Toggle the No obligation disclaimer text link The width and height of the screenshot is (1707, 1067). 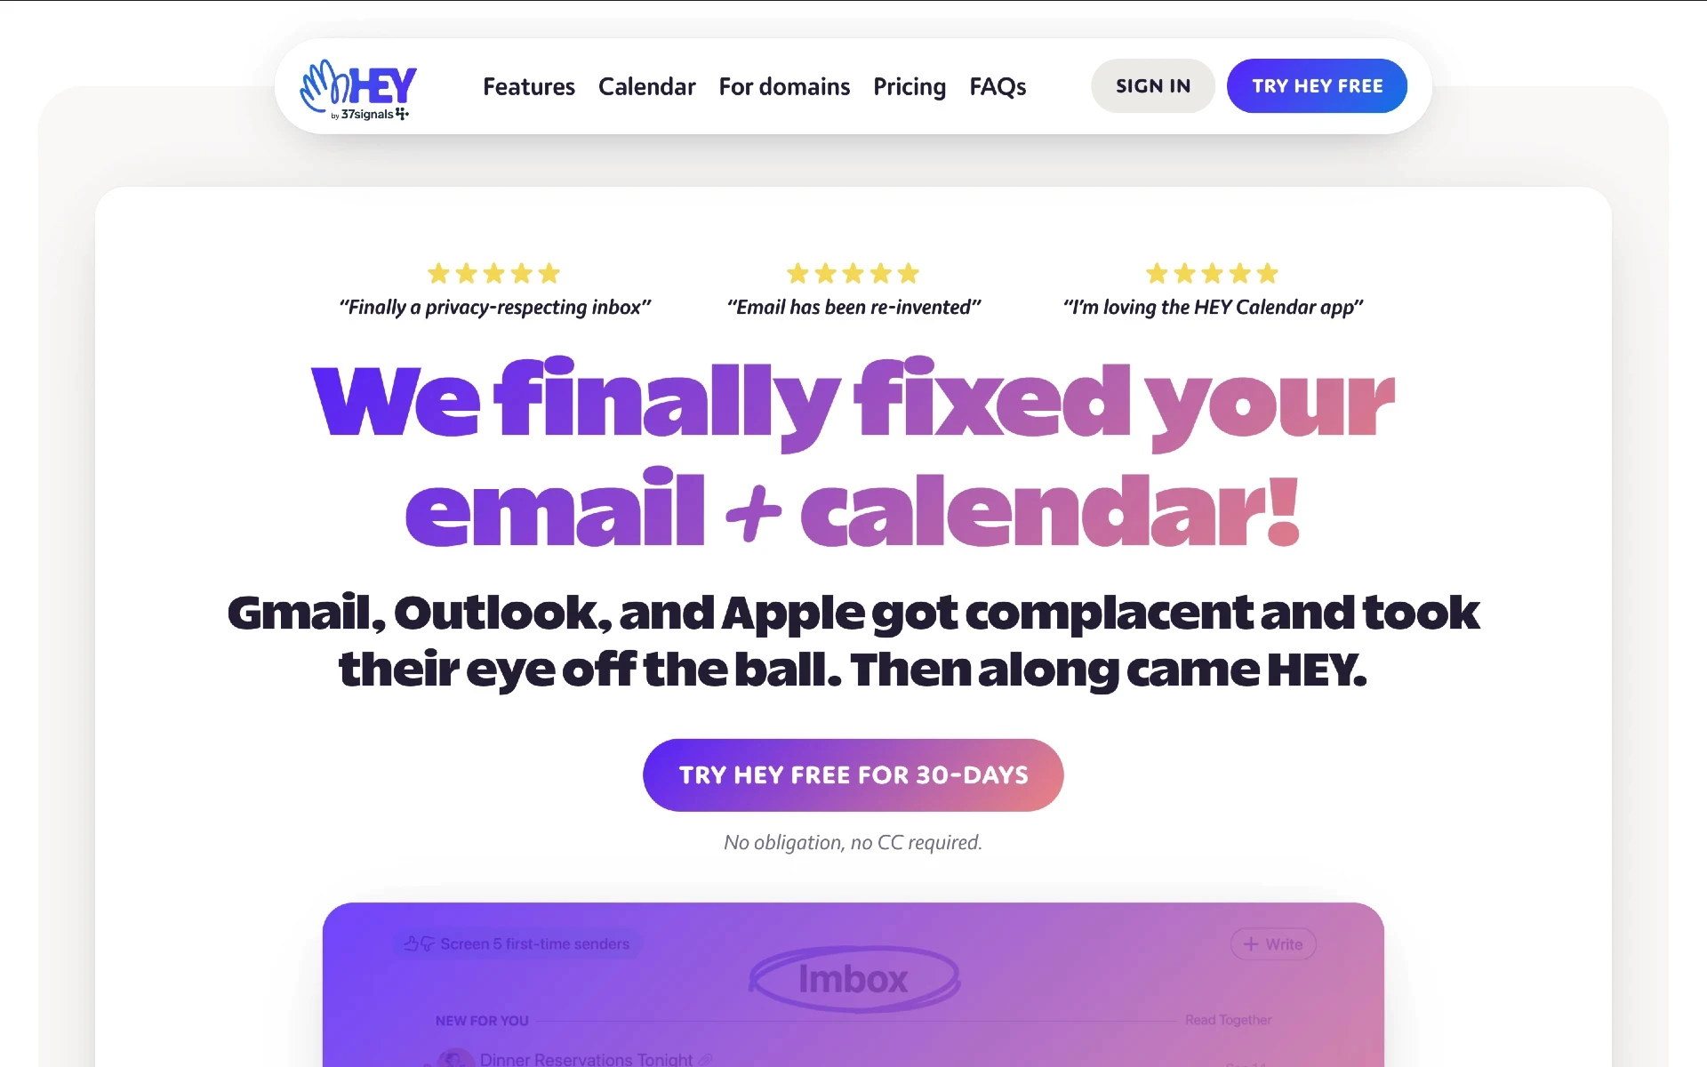(853, 841)
